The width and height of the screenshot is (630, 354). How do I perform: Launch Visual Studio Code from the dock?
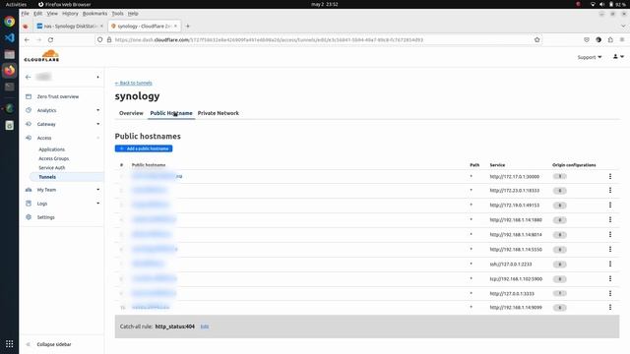[x=9, y=37]
